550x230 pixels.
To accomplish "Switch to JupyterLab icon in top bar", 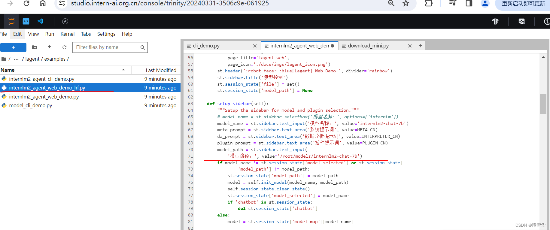I will 11,21.
